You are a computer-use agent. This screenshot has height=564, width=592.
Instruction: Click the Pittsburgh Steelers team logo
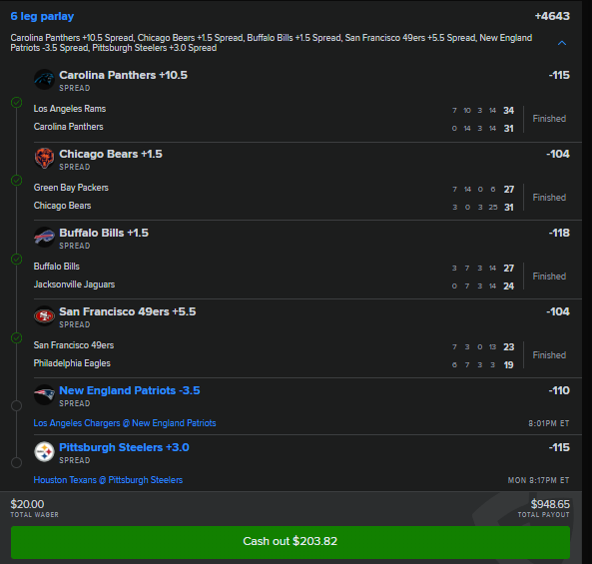pos(44,451)
